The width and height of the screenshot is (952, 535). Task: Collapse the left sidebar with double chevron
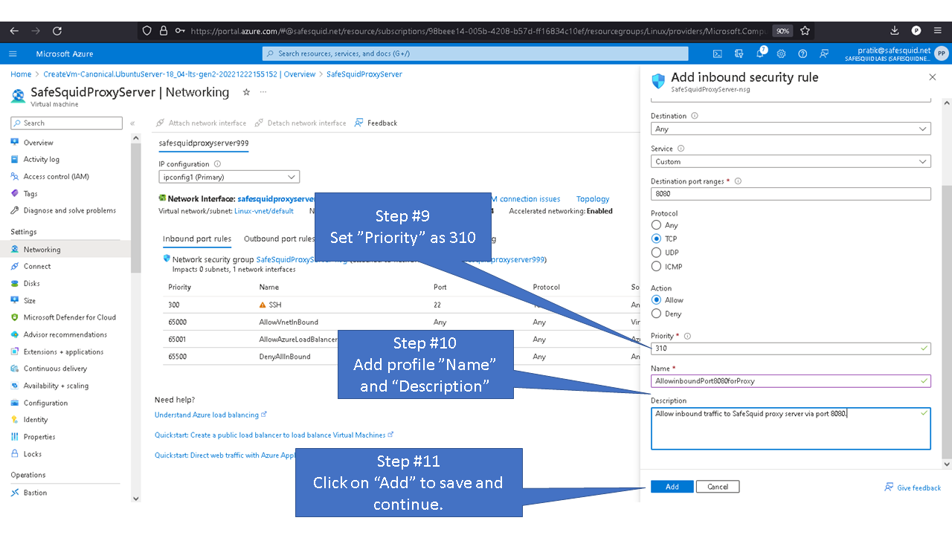[132, 123]
